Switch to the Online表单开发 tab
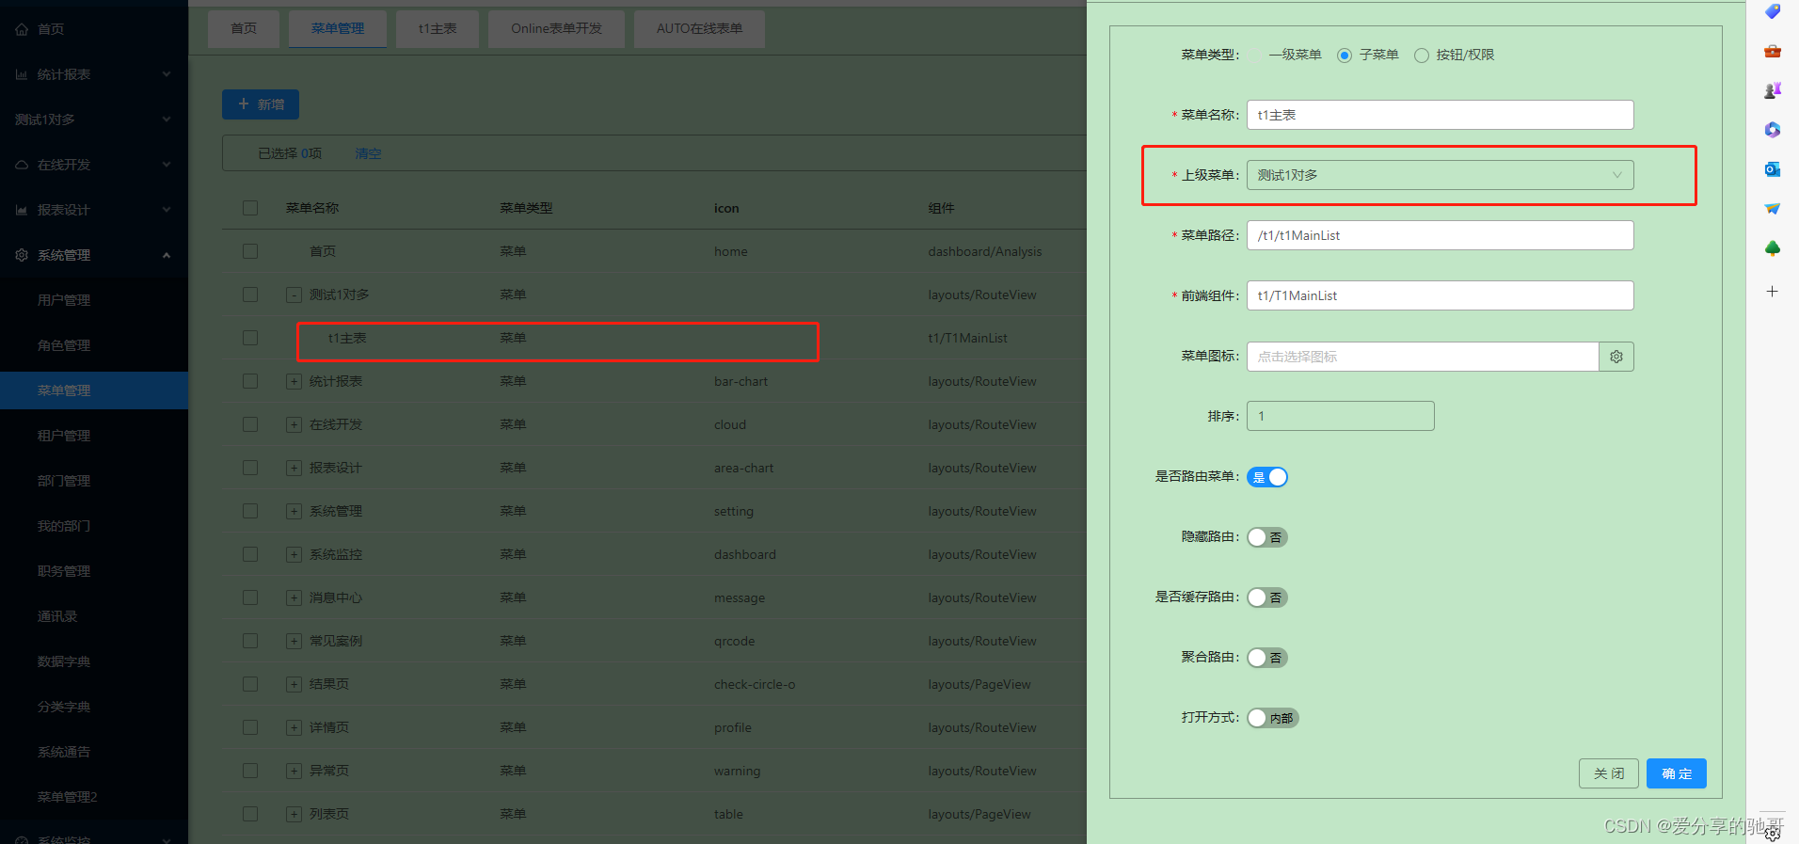The height and width of the screenshot is (844, 1799). [556, 29]
